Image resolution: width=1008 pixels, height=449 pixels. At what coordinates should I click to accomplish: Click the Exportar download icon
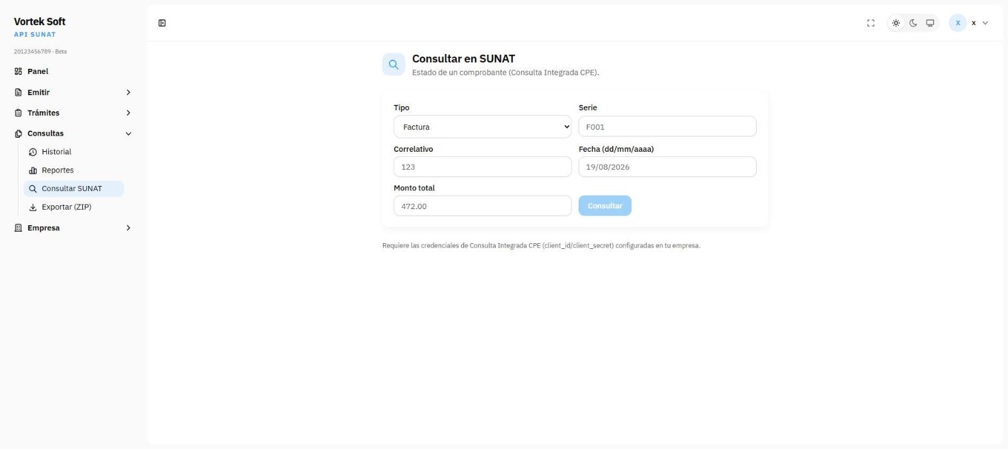(x=33, y=207)
